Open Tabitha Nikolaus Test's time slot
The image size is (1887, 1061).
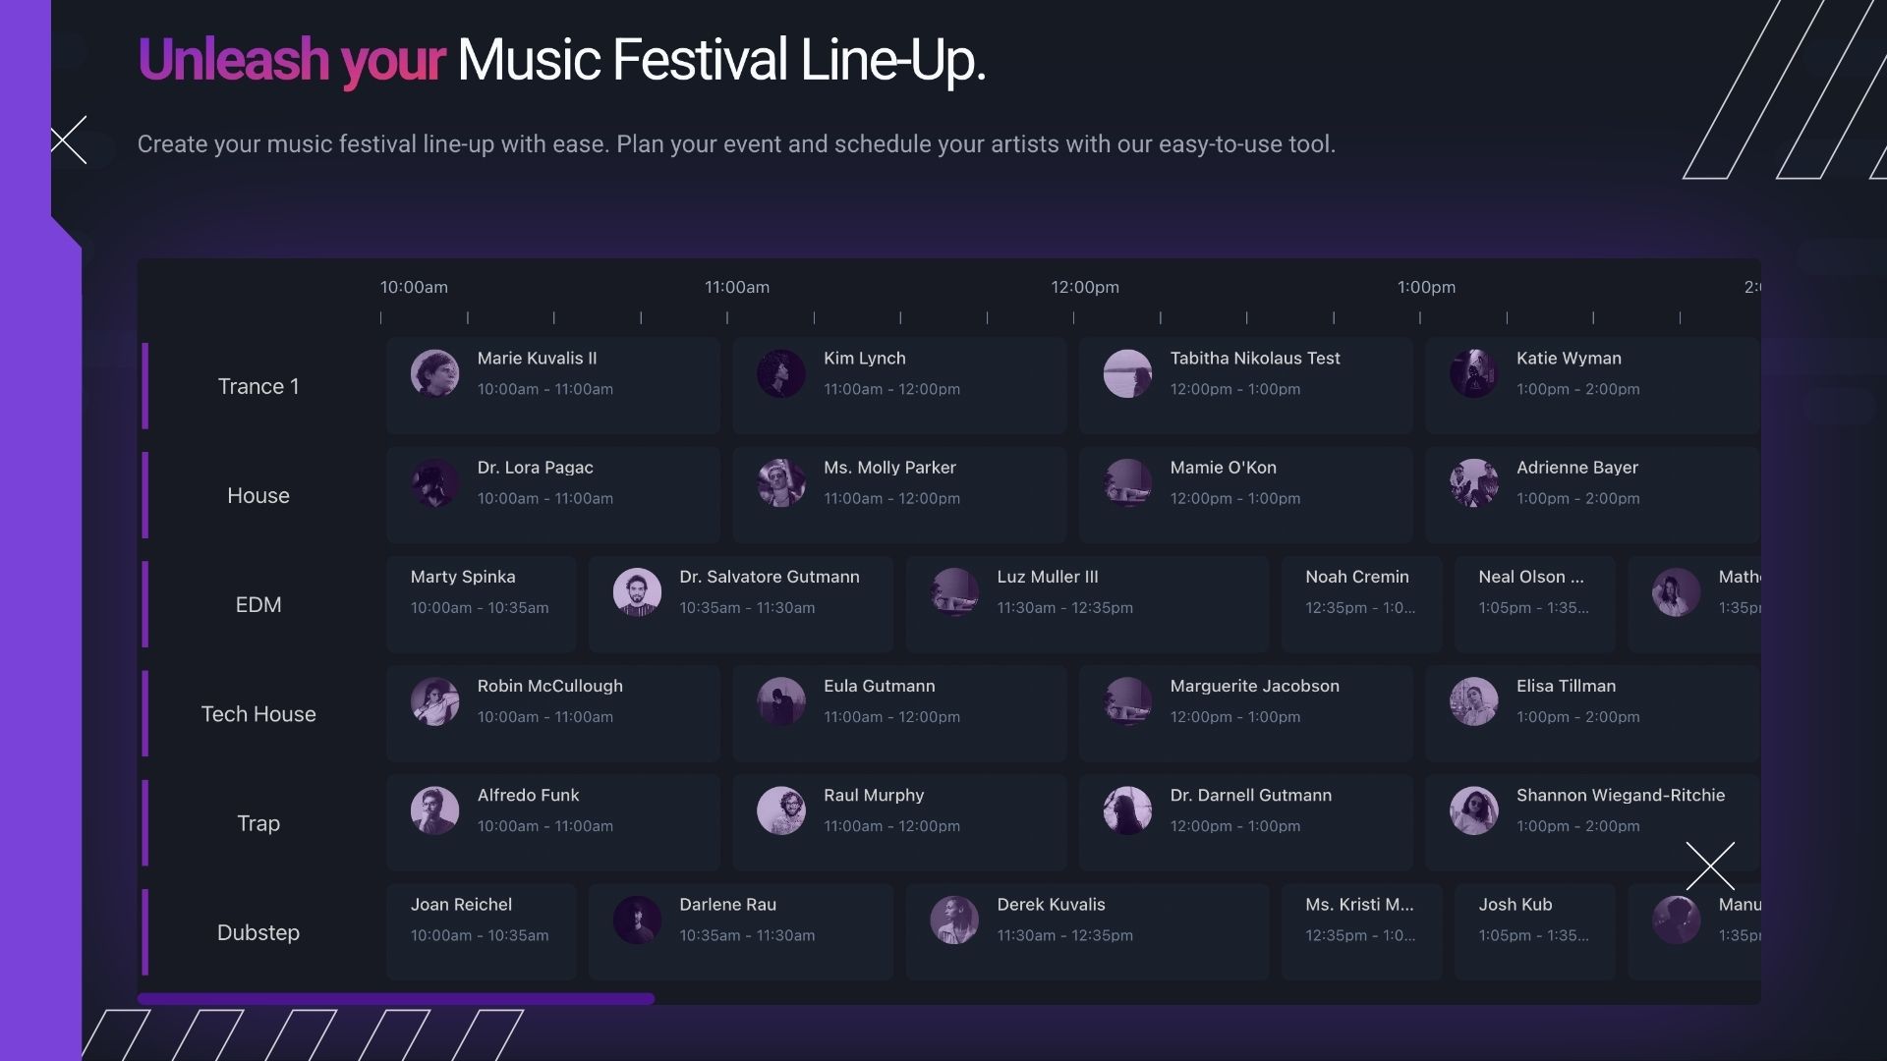click(1245, 385)
